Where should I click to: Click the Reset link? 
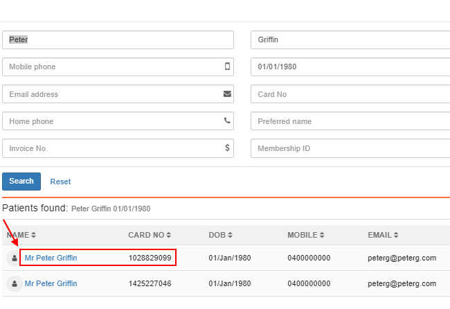60,182
